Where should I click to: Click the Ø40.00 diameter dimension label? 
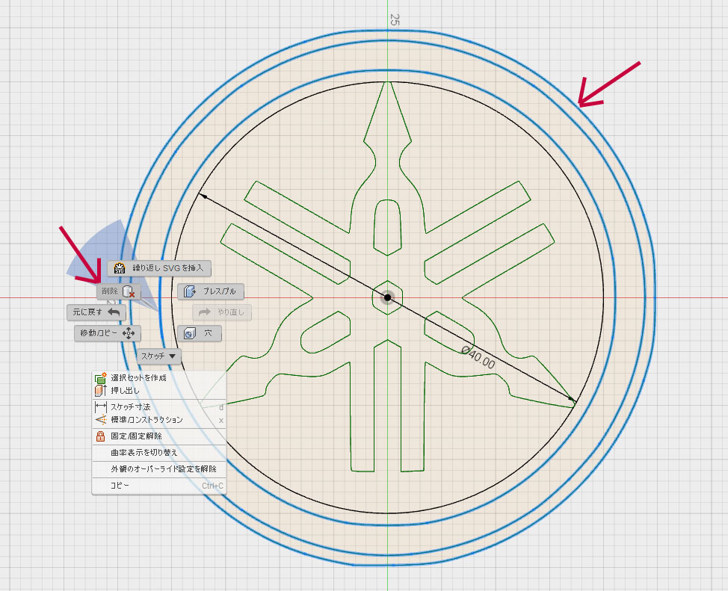pyautogui.click(x=478, y=357)
